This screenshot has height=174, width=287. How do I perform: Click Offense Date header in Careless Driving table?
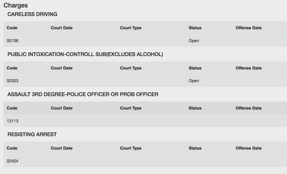pyautogui.click(x=249, y=28)
